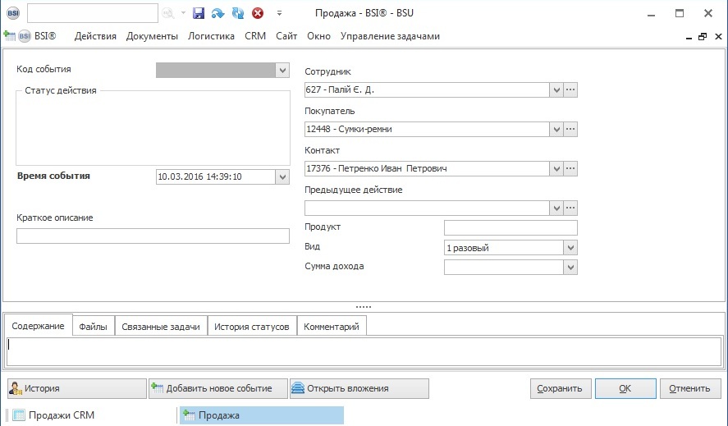Click the ellipsis button next to Контакт

570,168
